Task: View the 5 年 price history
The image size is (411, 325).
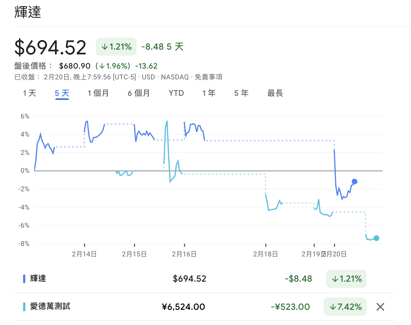Action: click(241, 93)
